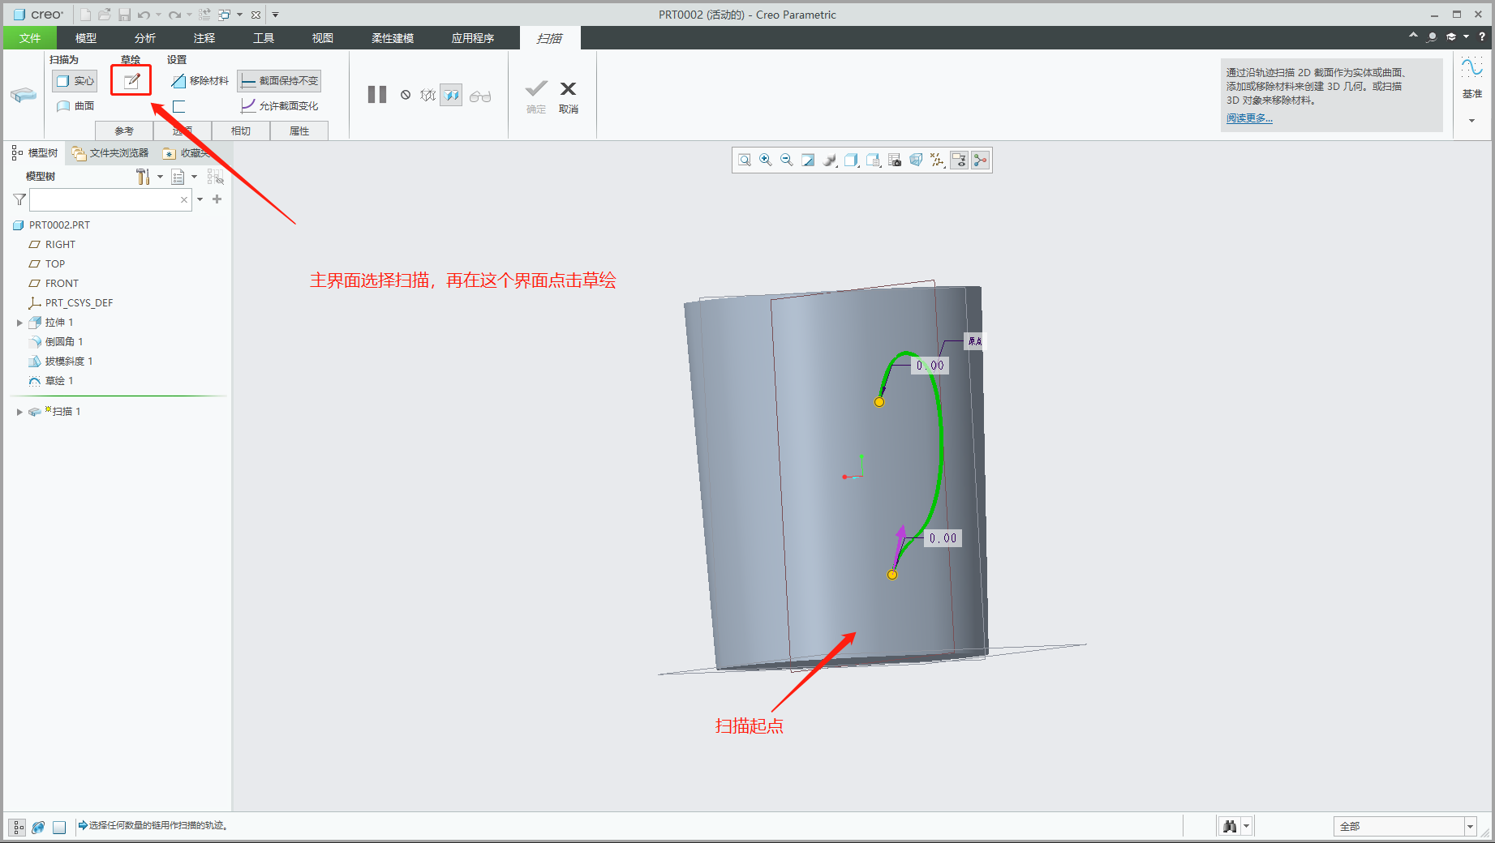This screenshot has width=1495, height=843.
Task: Open the 文件夹浏览器 navigator tab
Action: (x=110, y=153)
